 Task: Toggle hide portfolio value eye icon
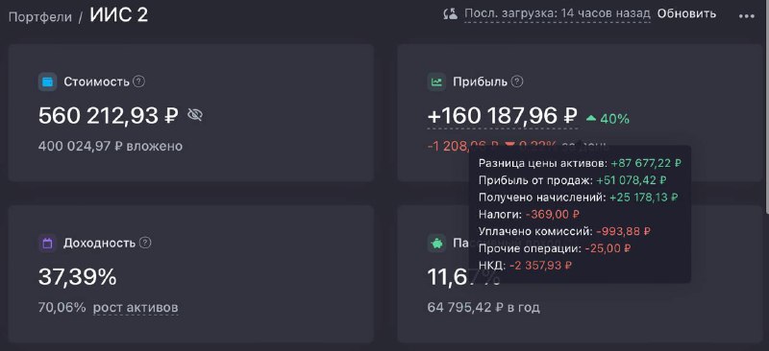click(x=195, y=115)
